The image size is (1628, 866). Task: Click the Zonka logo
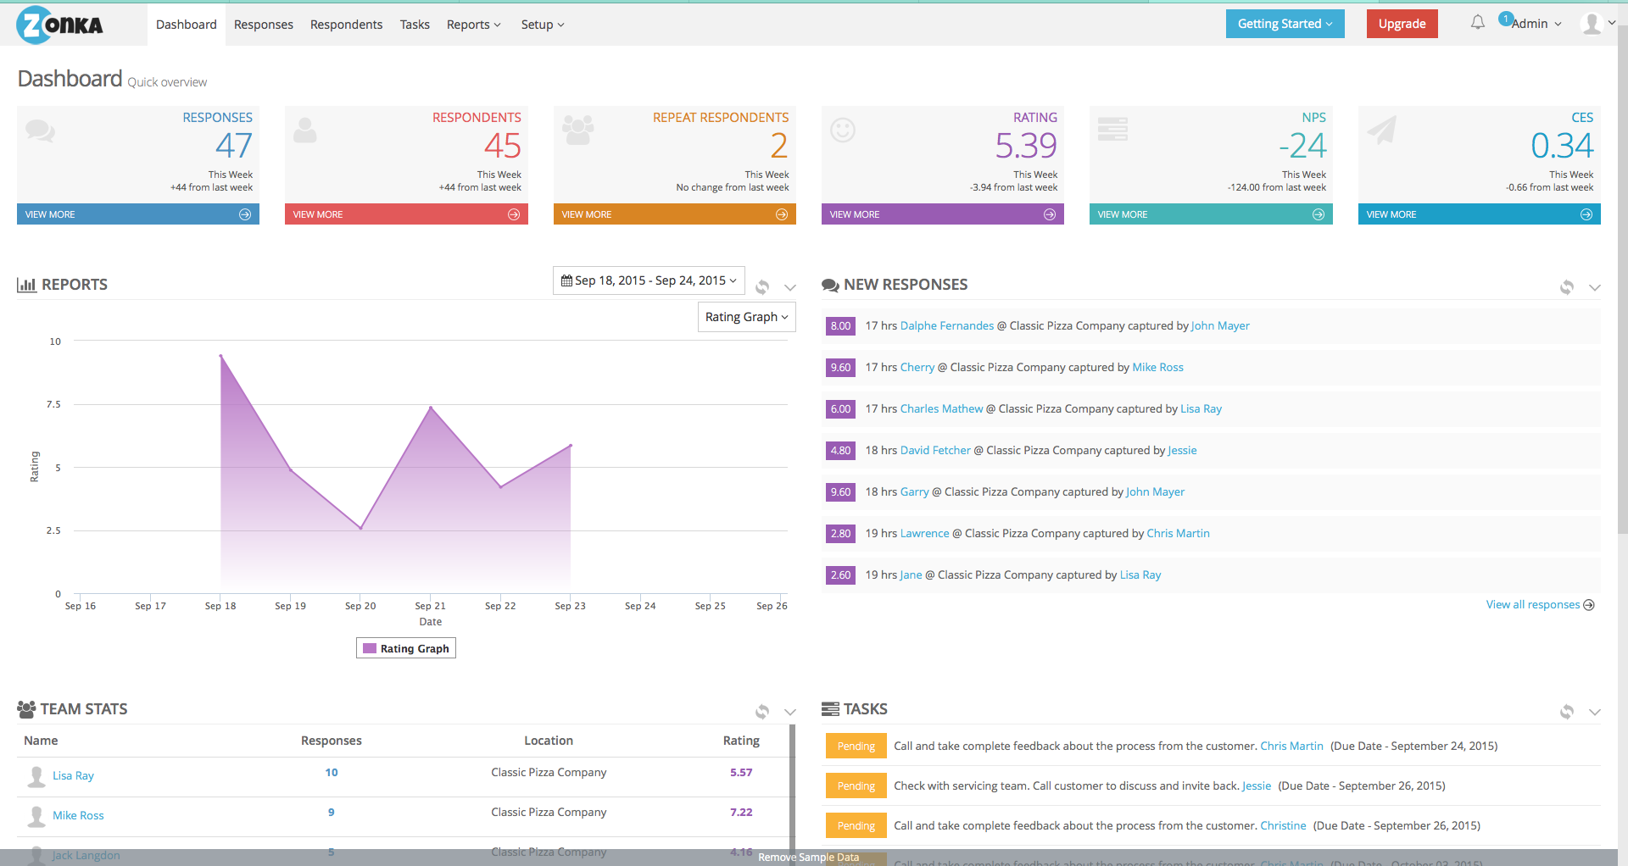point(59,25)
